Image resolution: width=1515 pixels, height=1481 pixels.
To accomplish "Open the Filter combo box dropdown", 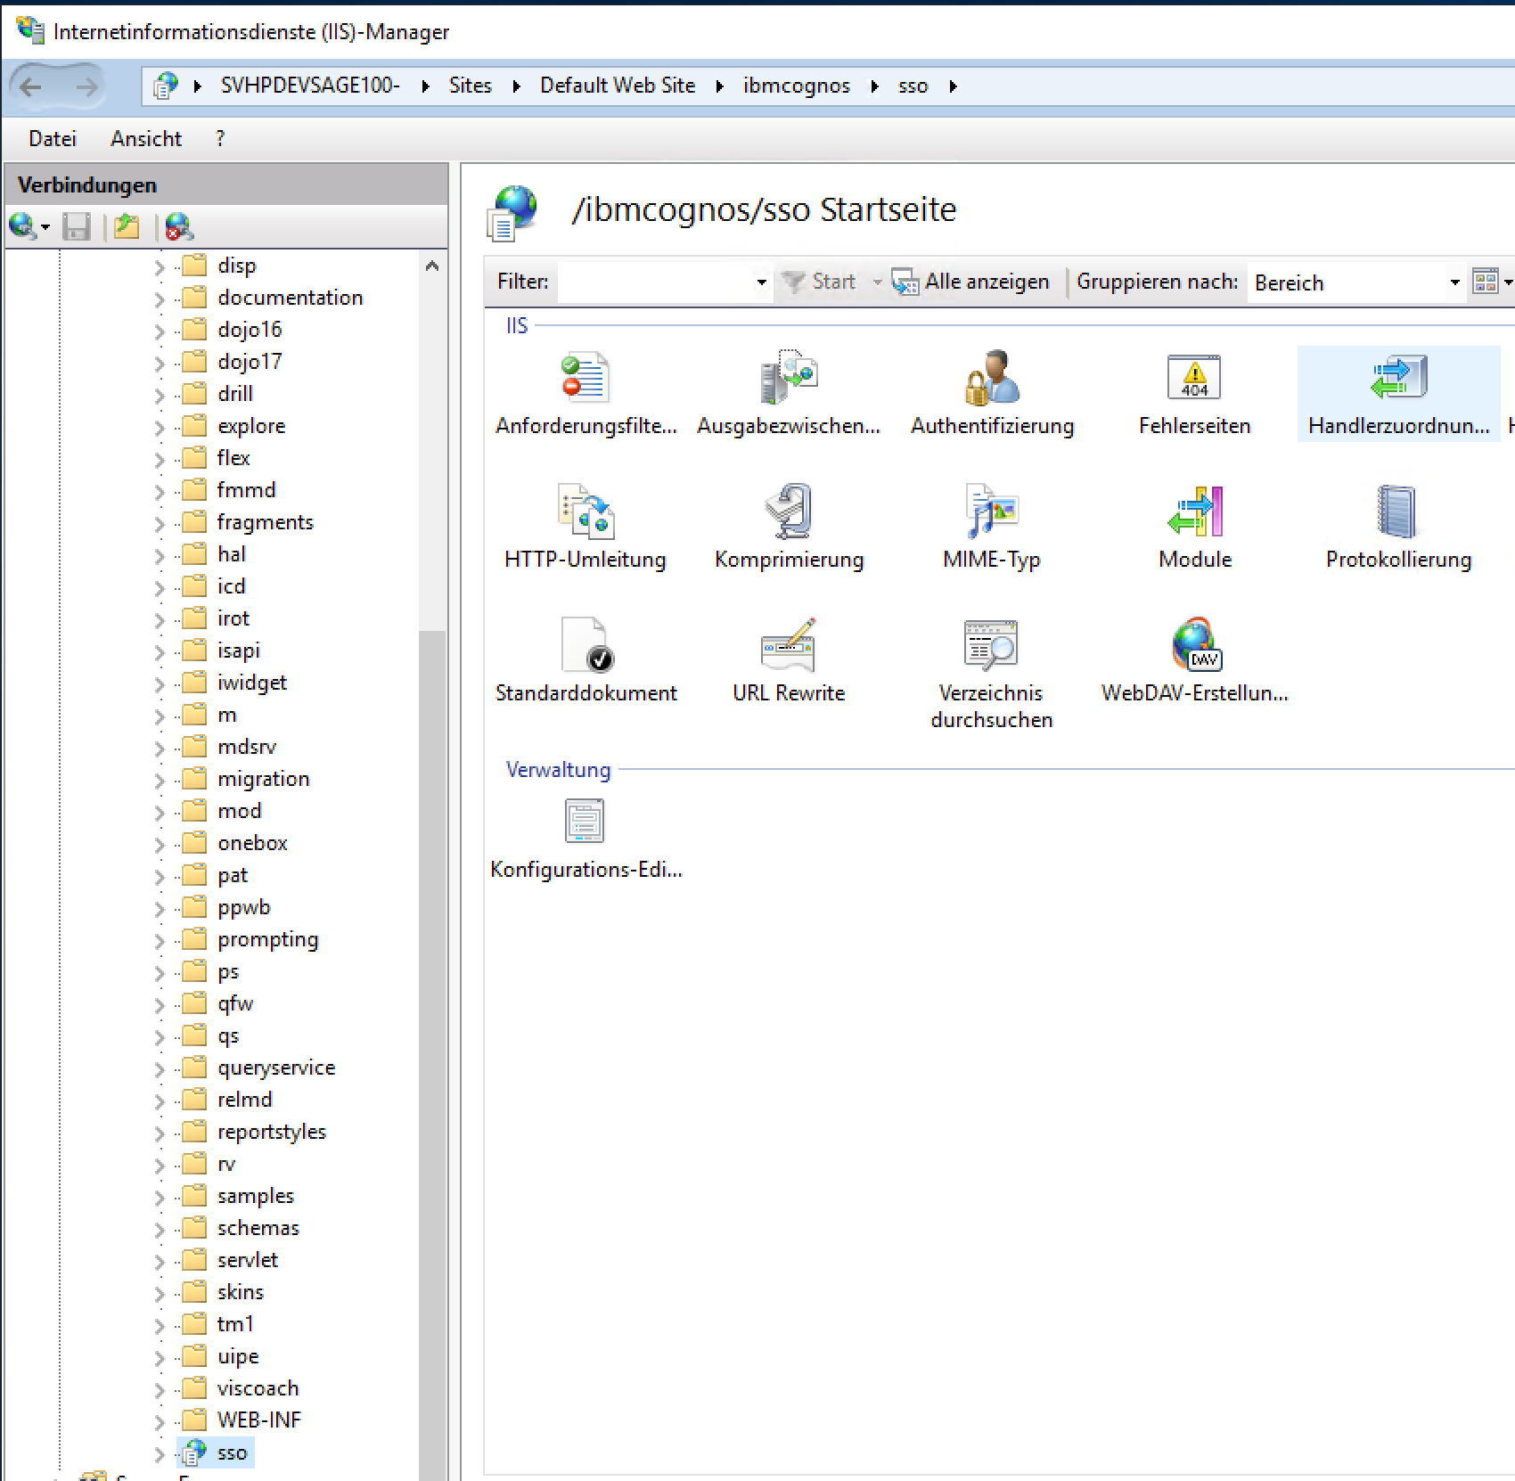I will click(761, 282).
